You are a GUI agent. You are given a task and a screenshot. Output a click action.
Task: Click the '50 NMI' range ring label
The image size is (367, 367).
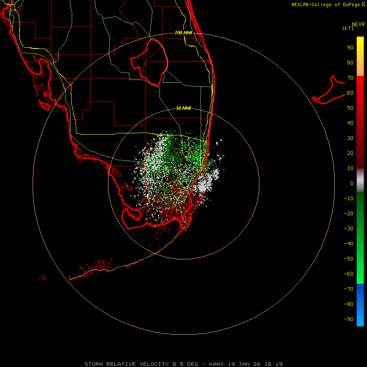[x=183, y=108]
